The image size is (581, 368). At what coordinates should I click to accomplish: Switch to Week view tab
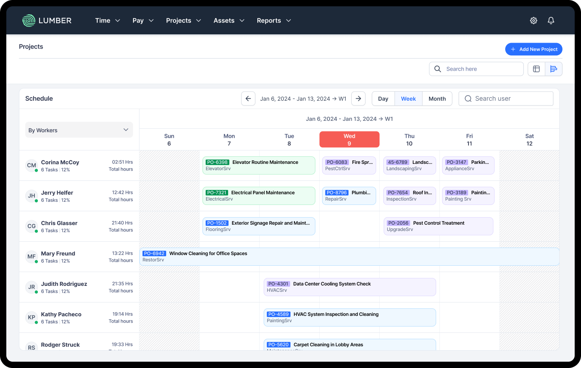[409, 99]
